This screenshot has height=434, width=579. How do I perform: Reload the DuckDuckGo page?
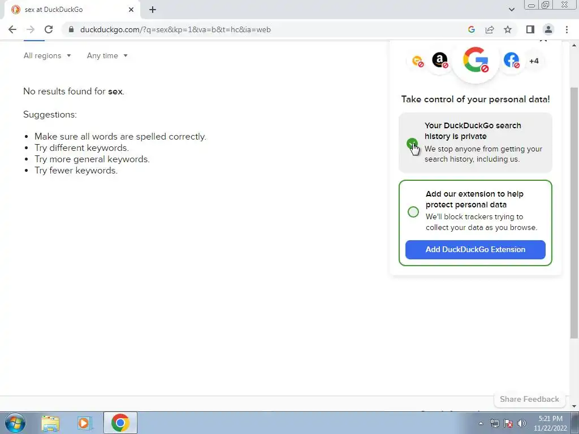pos(49,29)
